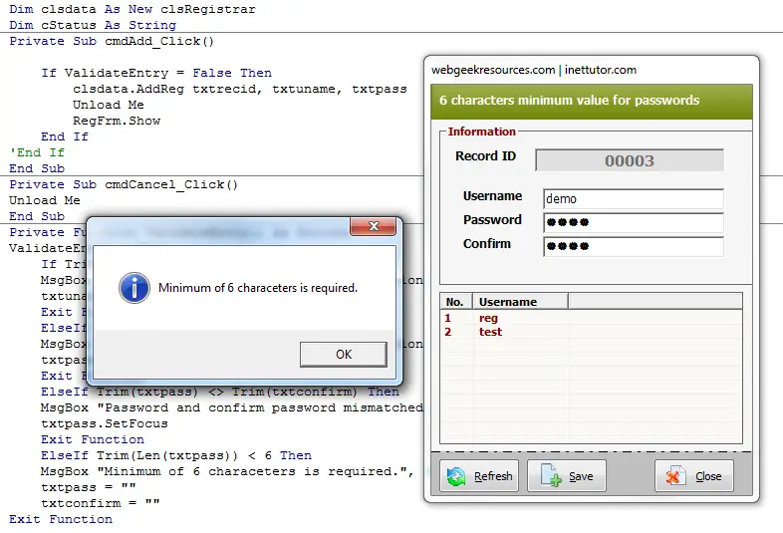Click code line 'txtpass.SetFocus'
The image size is (783, 533).
105,423
